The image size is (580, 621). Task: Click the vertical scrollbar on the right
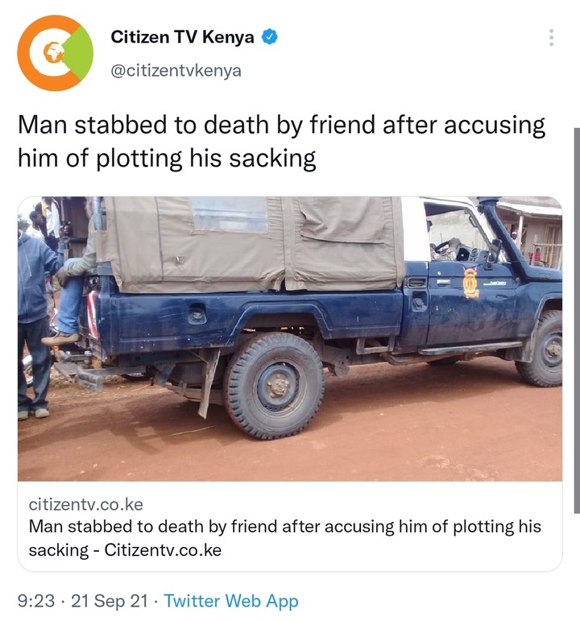(x=577, y=321)
